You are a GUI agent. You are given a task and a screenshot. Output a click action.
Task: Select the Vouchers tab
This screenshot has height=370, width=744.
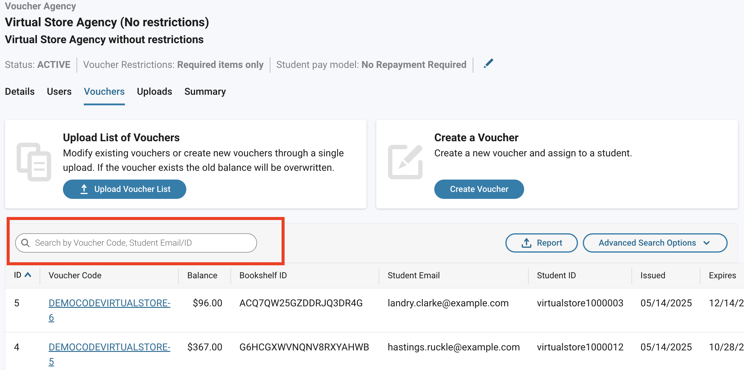(104, 91)
